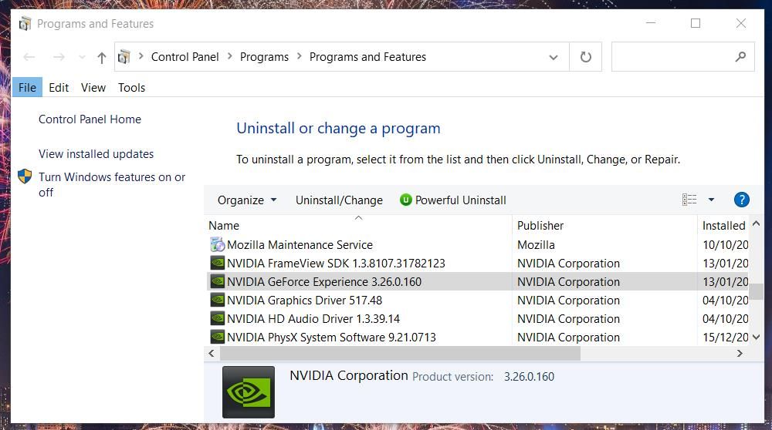The image size is (772, 430).
Task: Click the large NVIDIA logo in details pane
Action: 249,392
